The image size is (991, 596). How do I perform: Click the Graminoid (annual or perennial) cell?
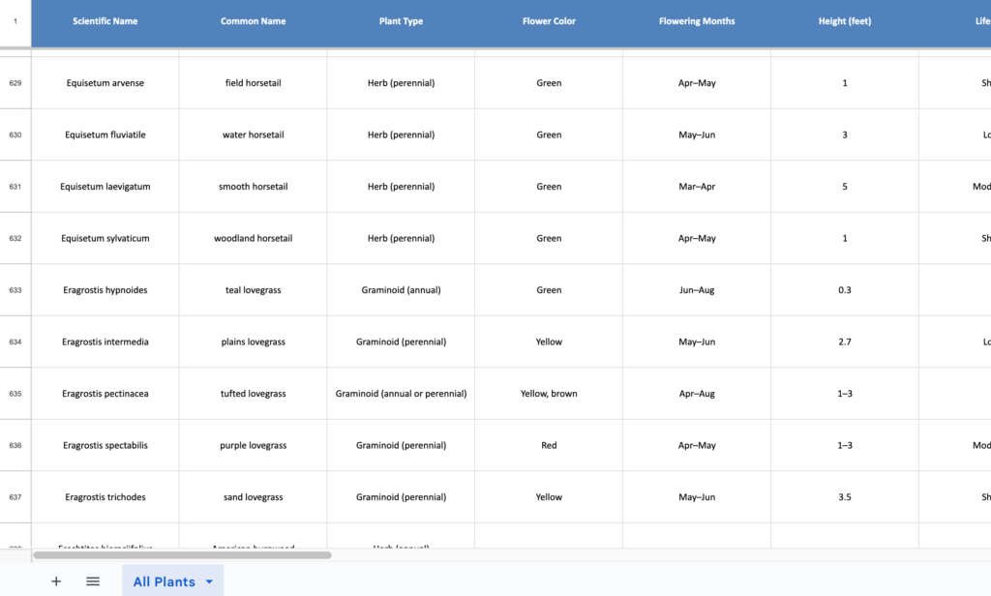coord(401,394)
